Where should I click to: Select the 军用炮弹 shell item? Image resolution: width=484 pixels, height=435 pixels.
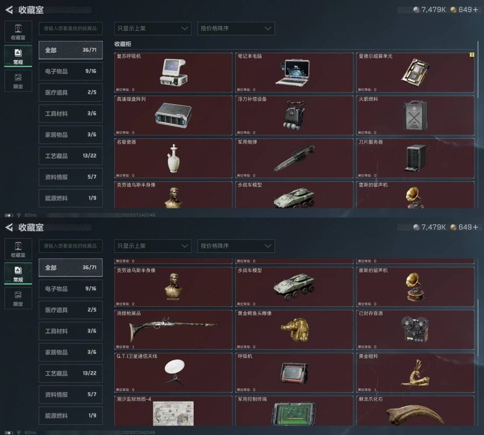294,158
